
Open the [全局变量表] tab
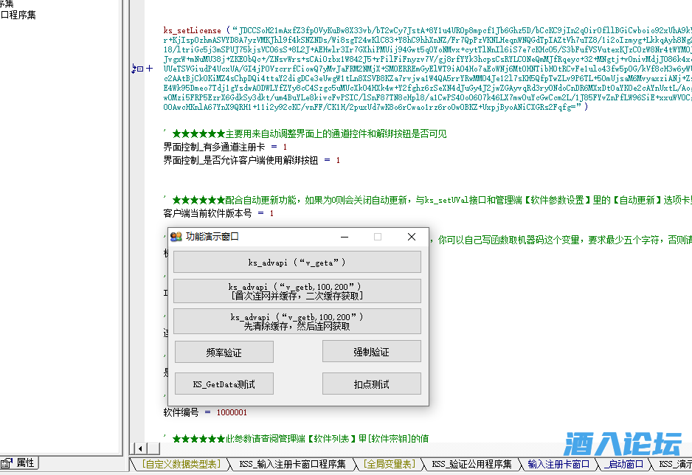click(x=388, y=464)
